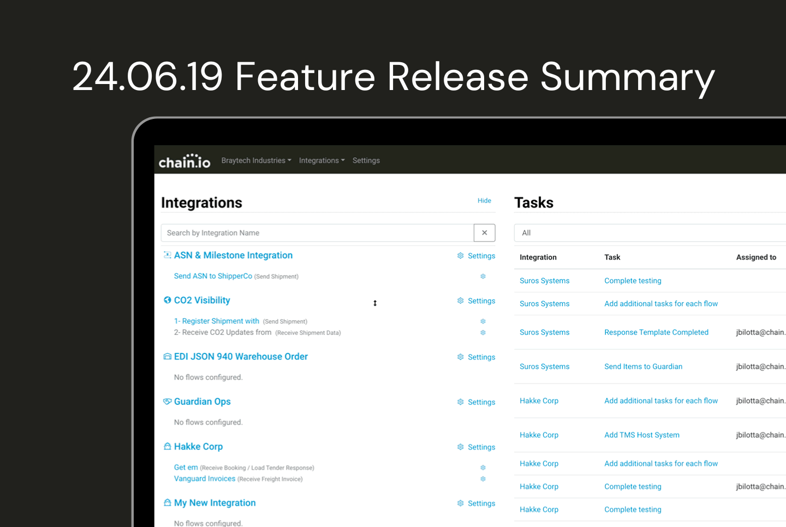Open Settings for CO2 Visibility
Screen dimensions: 786x527
tap(476, 301)
